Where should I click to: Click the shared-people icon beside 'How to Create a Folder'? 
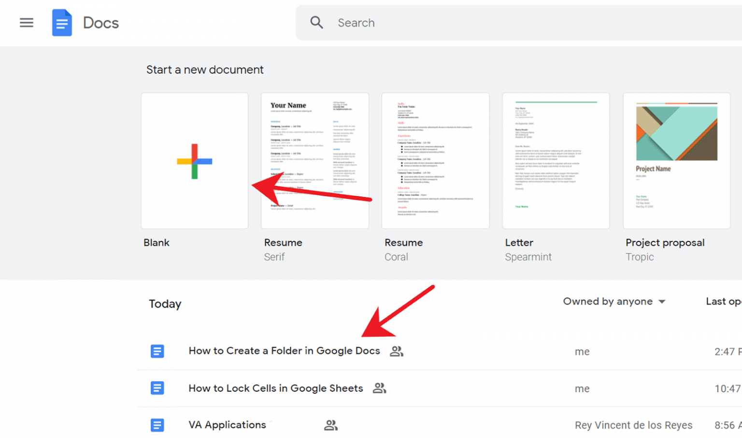tap(396, 351)
